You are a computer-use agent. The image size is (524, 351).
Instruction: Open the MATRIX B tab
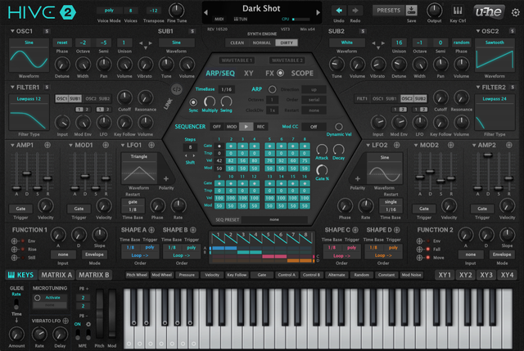(x=93, y=275)
